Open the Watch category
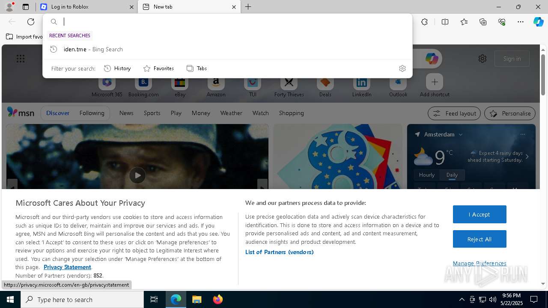 point(260,113)
